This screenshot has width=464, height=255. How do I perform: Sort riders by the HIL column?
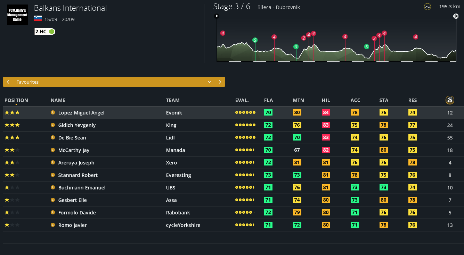tap(326, 100)
